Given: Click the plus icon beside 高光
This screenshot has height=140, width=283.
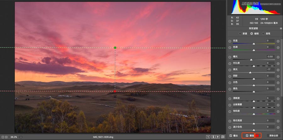Looking at the screenshot, I should (278, 70).
